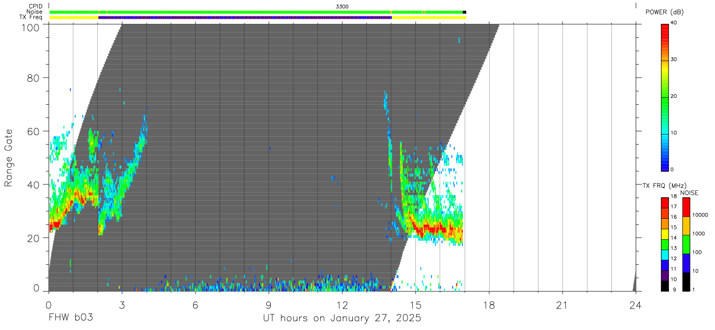Click the 24 tick on the UT hours axis
Image resolution: width=715 pixels, height=330 pixels.
pos(636,304)
